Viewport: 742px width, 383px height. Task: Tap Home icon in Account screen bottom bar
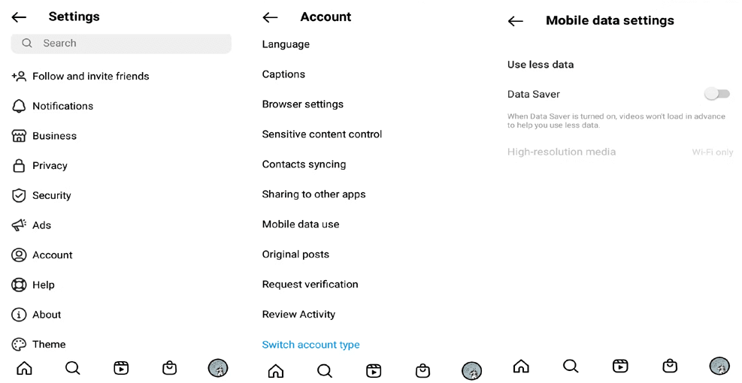click(276, 371)
